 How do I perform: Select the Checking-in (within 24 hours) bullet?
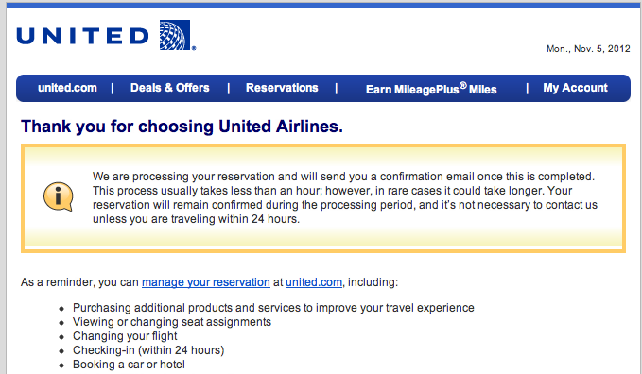(148, 350)
